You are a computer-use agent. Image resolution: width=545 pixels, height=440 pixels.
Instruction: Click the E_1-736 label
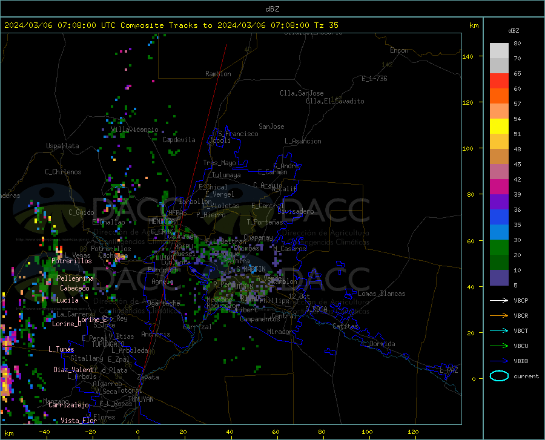[x=374, y=79]
